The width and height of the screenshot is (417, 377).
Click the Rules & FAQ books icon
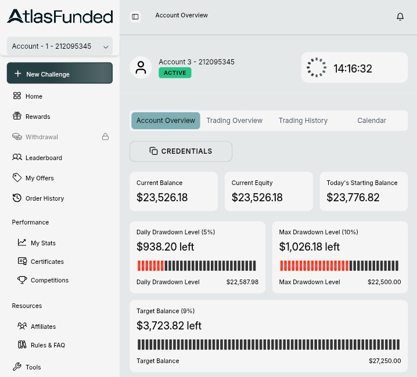click(x=22, y=345)
